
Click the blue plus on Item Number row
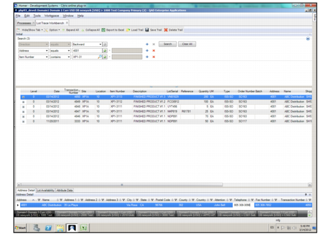coord(147,57)
